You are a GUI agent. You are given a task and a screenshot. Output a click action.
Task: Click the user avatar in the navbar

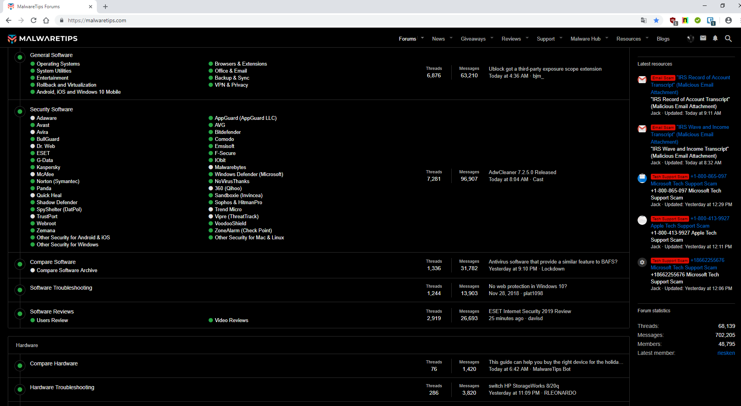point(690,38)
